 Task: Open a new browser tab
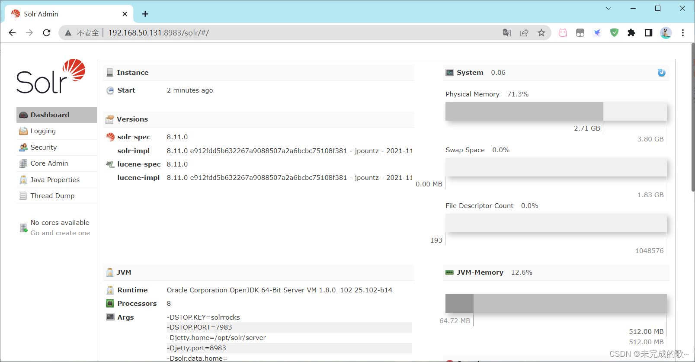click(145, 14)
